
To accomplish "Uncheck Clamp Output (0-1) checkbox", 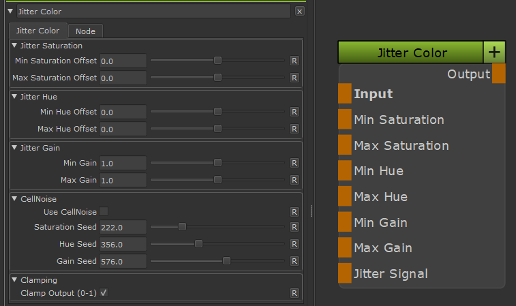I will coord(104,293).
